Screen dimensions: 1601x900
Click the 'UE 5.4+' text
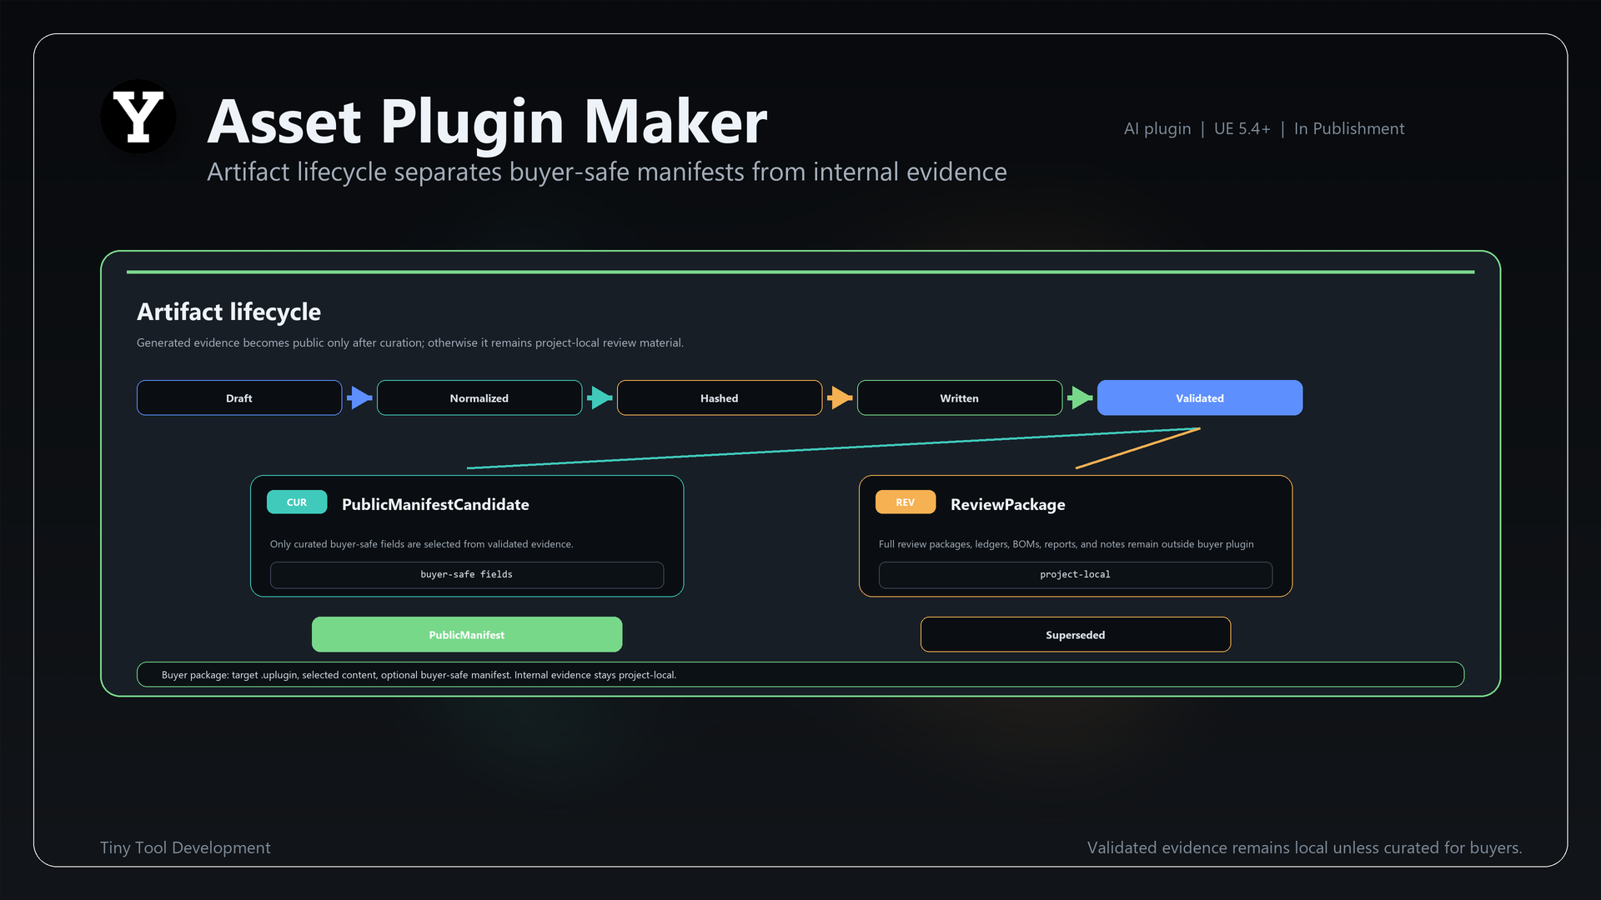1242,128
